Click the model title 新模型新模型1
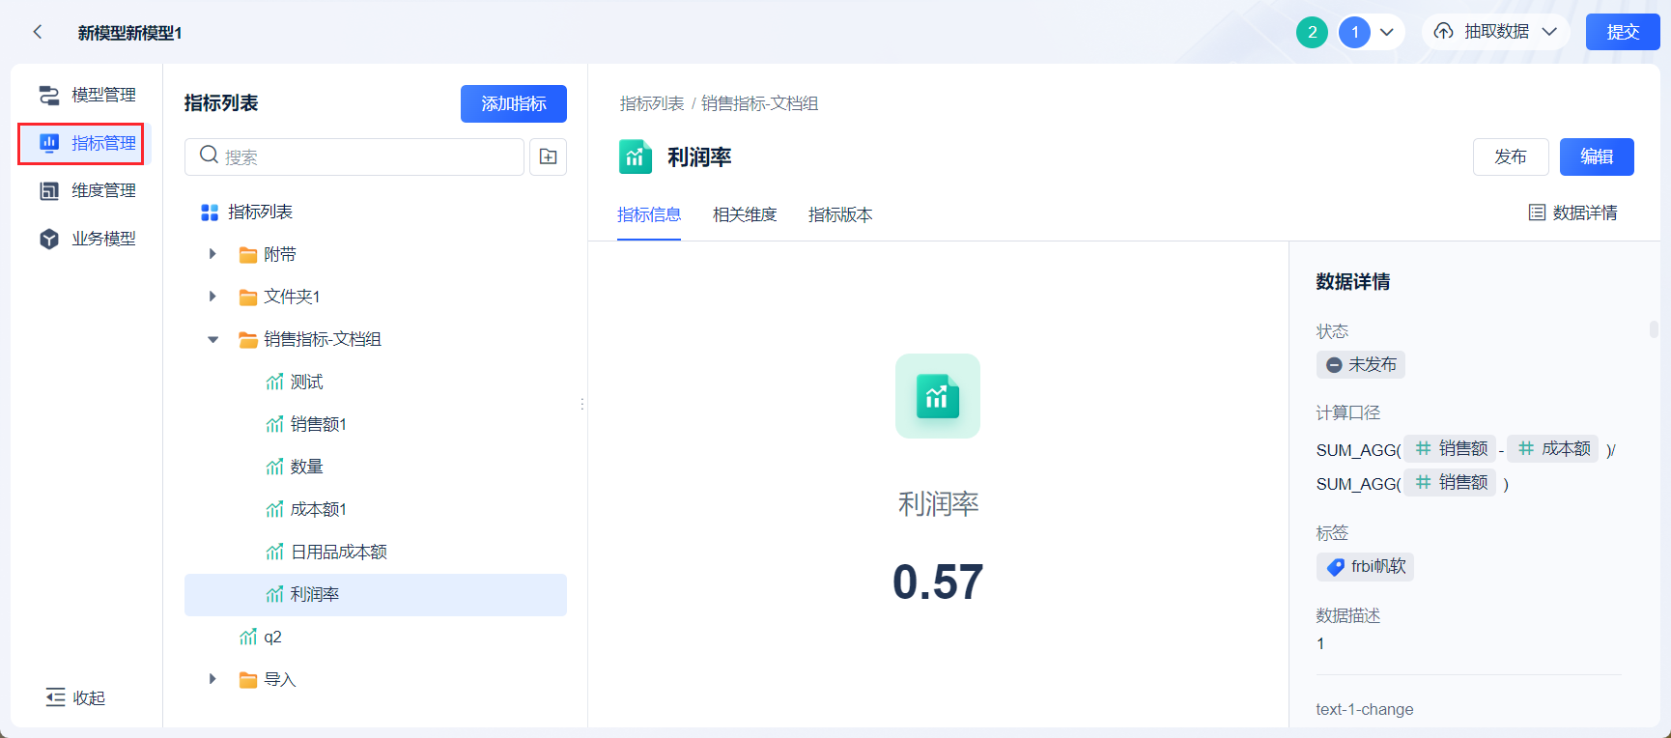This screenshot has width=1671, height=738. [x=130, y=33]
